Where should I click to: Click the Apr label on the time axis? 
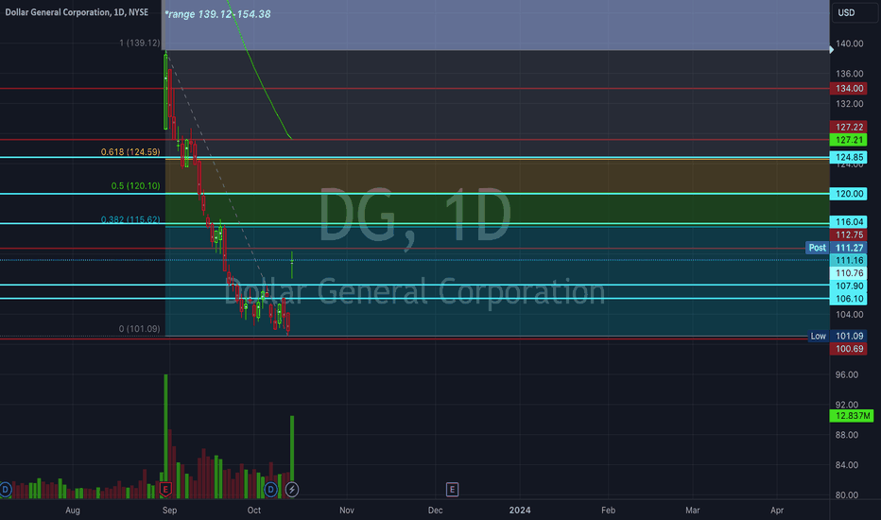[777, 511]
